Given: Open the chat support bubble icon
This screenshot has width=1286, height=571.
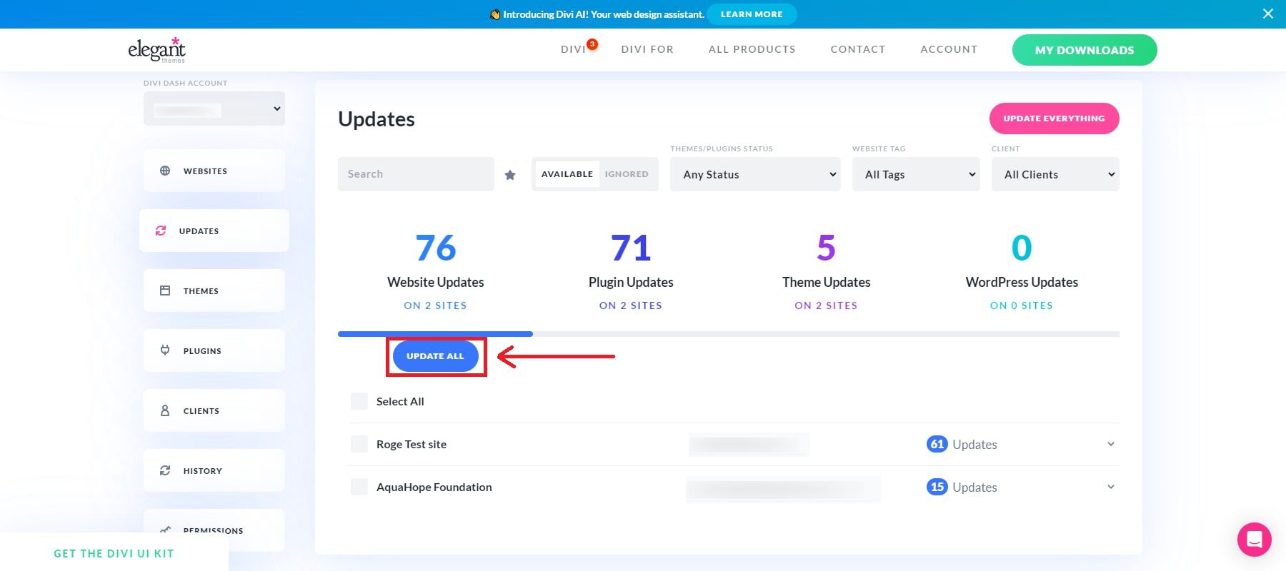Looking at the screenshot, I should [1254, 540].
